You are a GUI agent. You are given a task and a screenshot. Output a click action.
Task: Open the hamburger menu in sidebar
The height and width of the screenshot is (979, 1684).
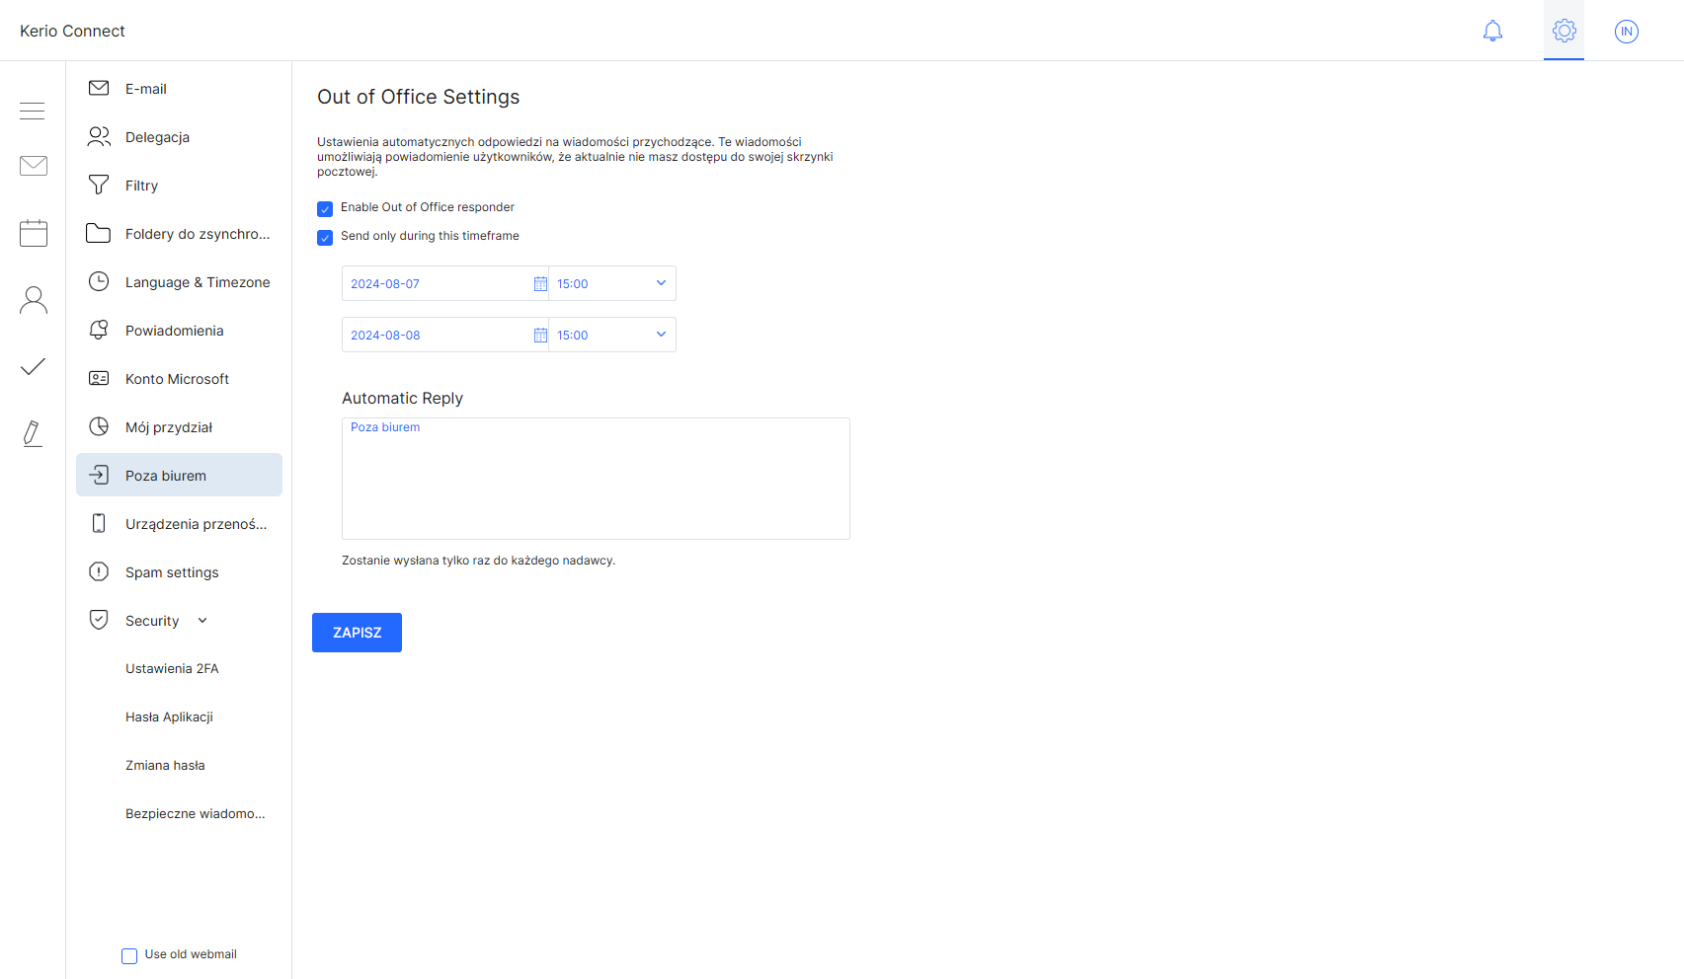coord(33,111)
